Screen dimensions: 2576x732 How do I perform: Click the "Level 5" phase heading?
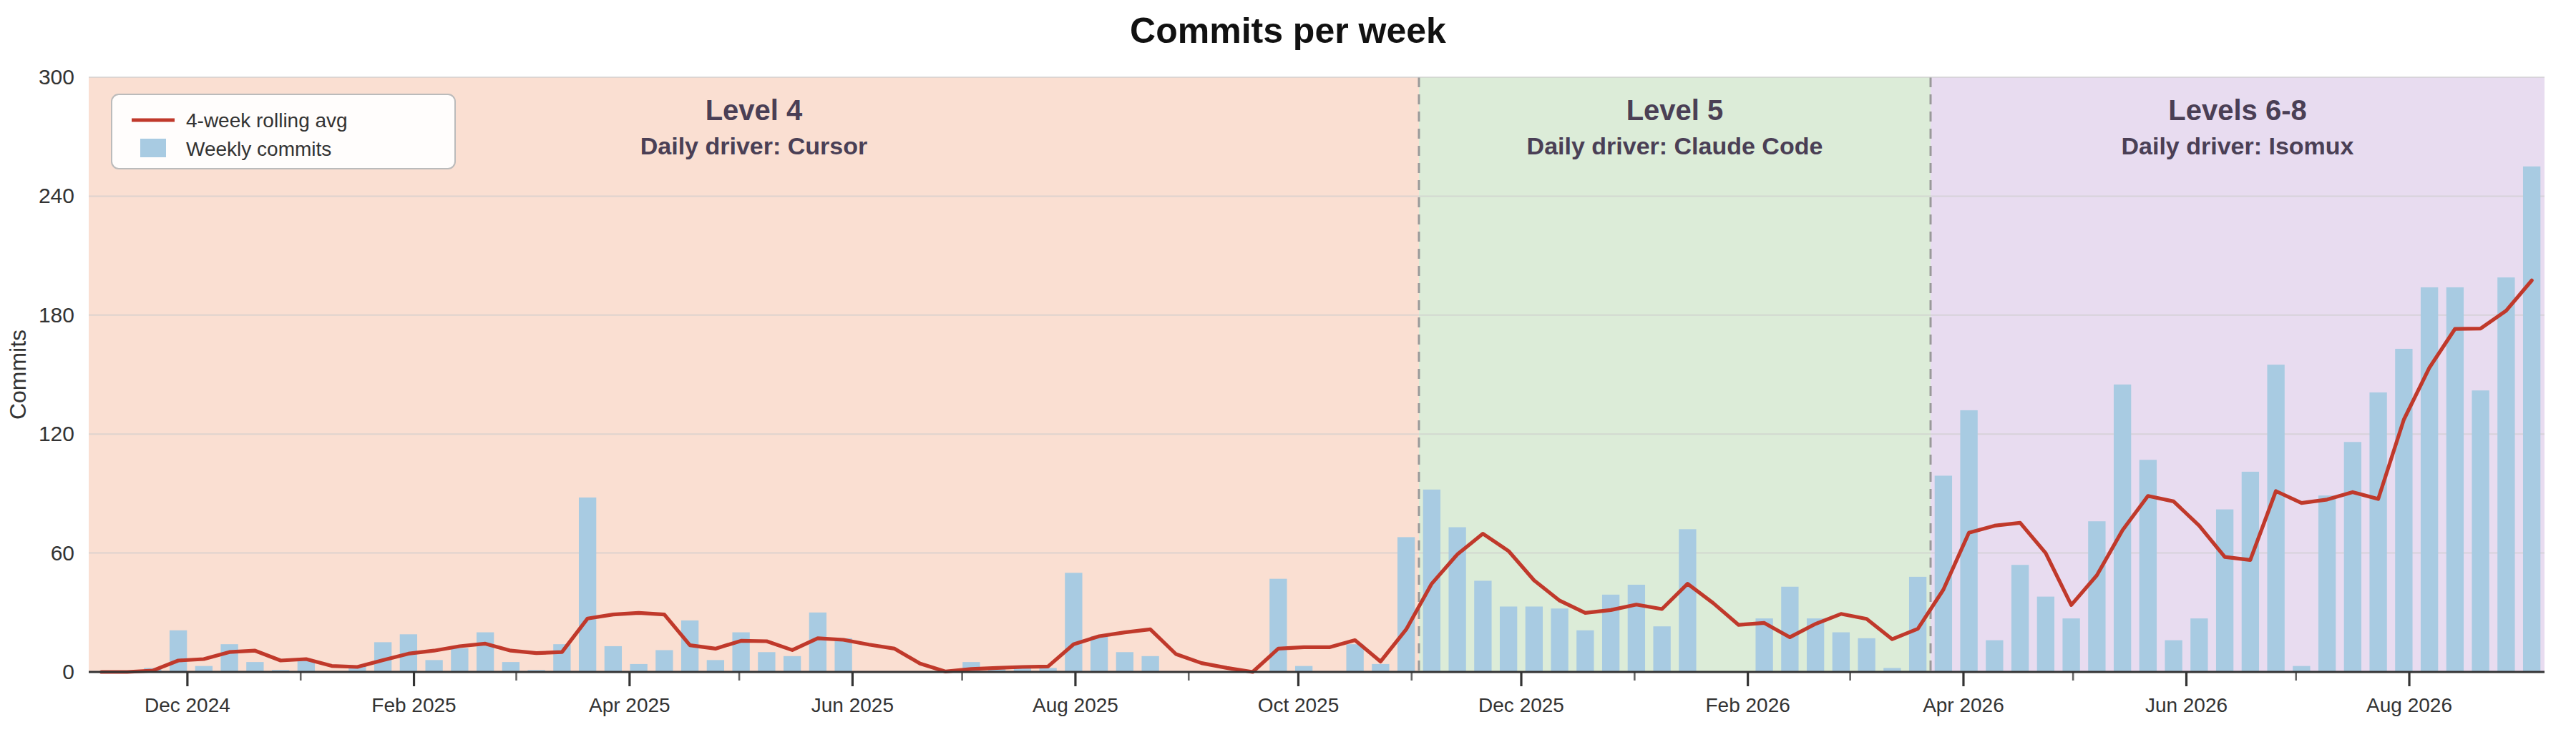pyautogui.click(x=1674, y=110)
